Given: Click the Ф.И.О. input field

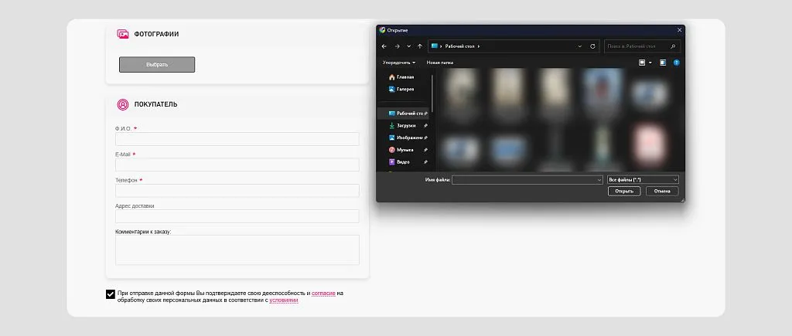Looking at the screenshot, I should point(237,139).
